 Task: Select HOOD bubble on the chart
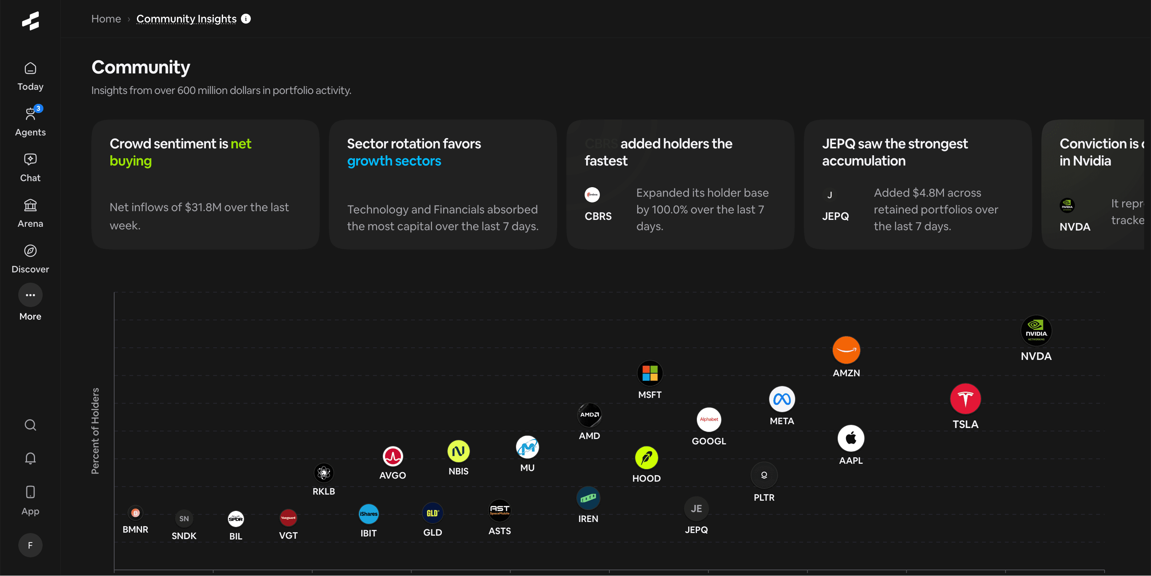(646, 458)
